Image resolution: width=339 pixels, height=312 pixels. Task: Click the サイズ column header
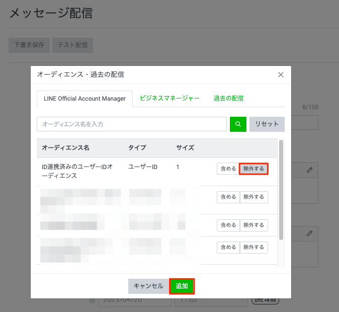[185, 148]
